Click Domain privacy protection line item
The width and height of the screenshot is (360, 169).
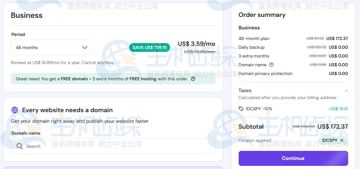pyautogui.click(x=265, y=73)
